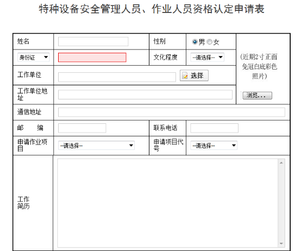This screenshot has width=301, height=251.
Task: Open the 身份证 ID type dropdown
Action: point(33,57)
